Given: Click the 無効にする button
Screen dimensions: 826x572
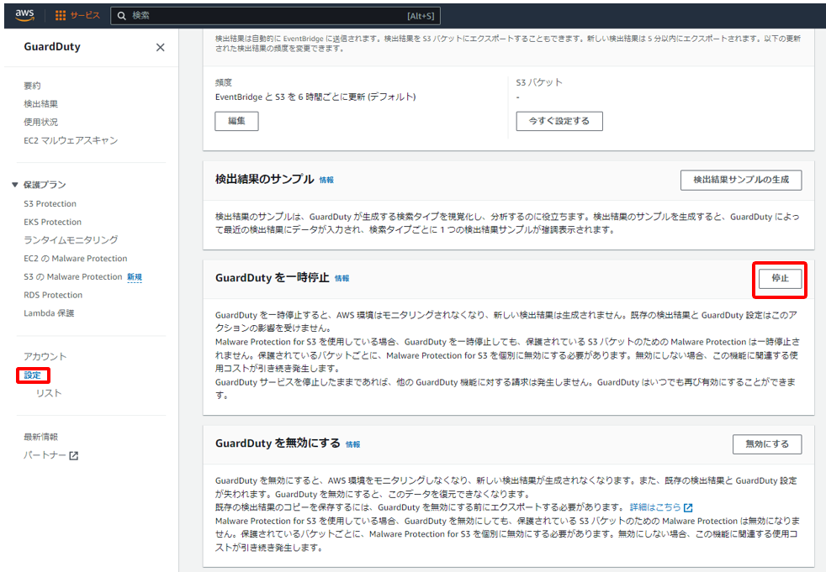Looking at the screenshot, I should click(767, 444).
